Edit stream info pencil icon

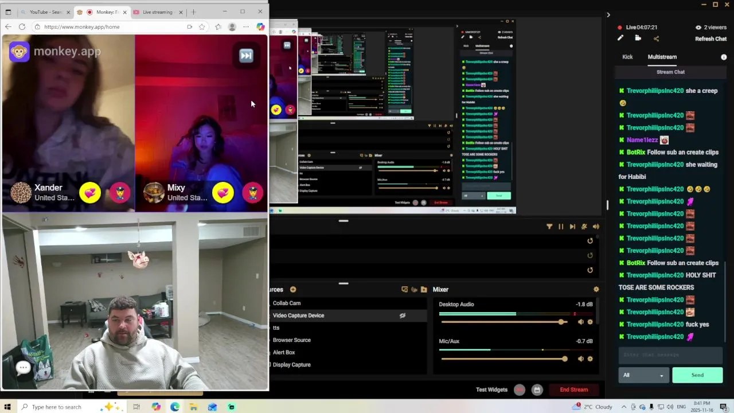620,38
